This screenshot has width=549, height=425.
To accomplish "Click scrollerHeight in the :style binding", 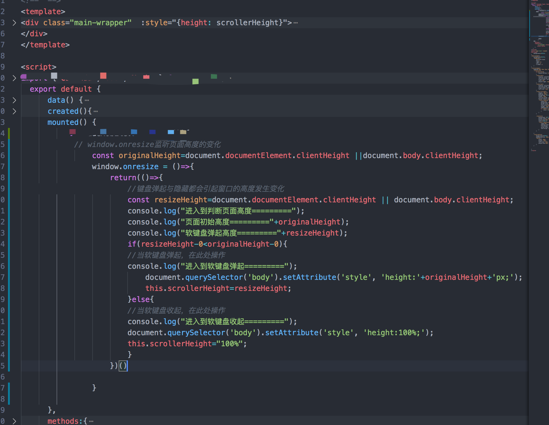I will point(247,23).
